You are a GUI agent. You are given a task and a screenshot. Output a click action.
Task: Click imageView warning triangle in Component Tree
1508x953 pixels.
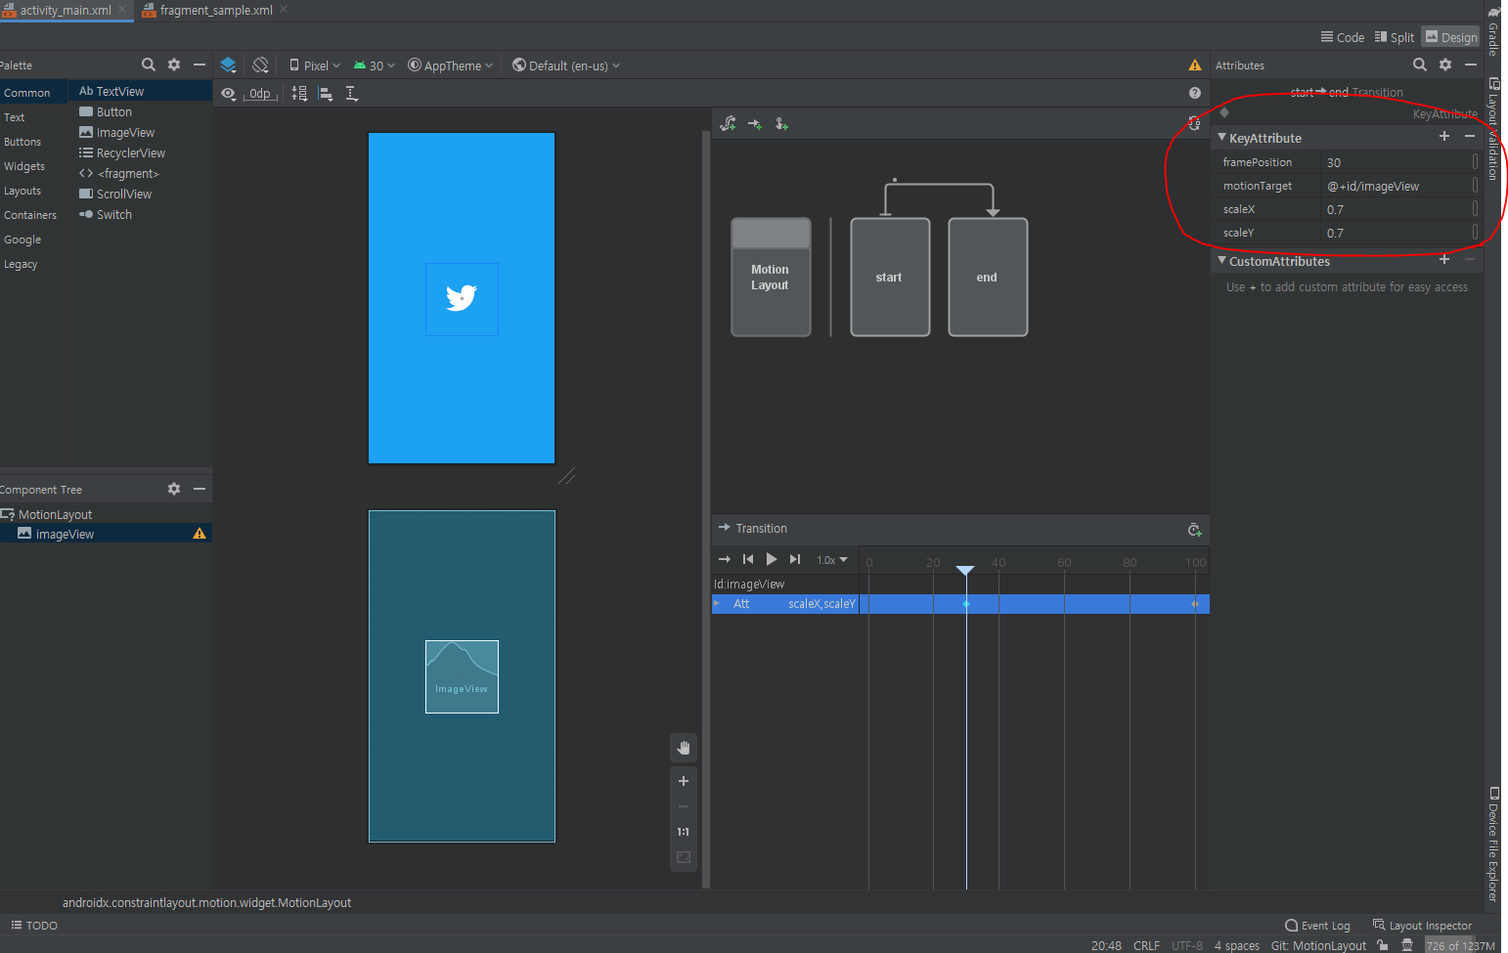coord(200,534)
